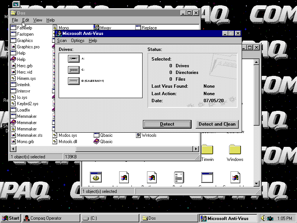Select the Replace program icon
The width and height of the screenshot is (297, 223).
[x=138, y=28]
